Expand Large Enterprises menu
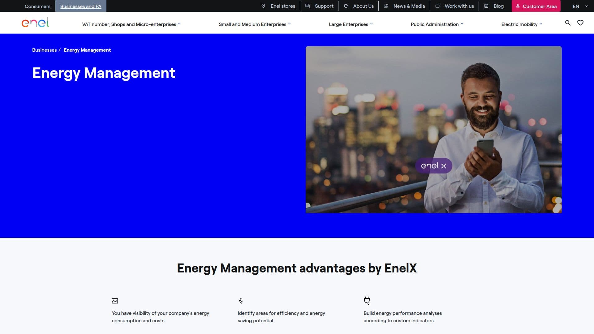Screen dimensions: 594x334 pyautogui.click(x=351, y=24)
